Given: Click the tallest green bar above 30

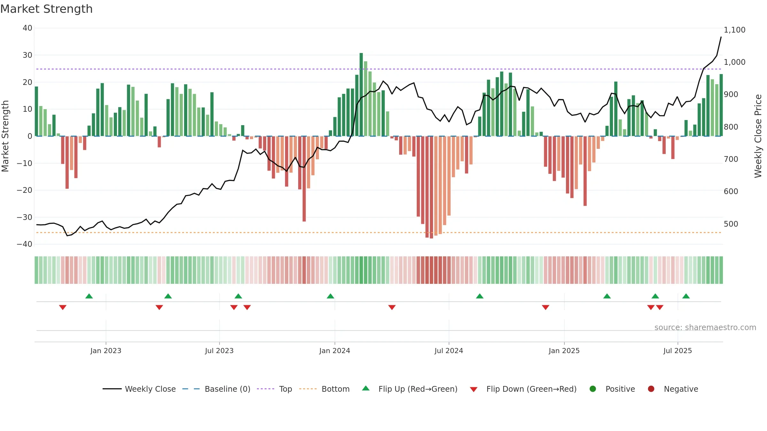Looking at the screenshot, I should (x=361, y=95).
